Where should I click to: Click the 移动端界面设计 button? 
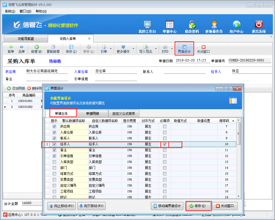[167, 206]
